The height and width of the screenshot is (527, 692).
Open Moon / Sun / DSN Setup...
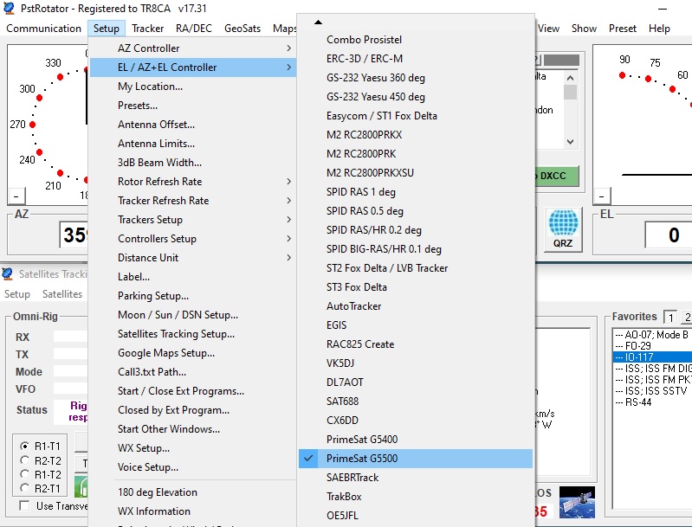point(192,315)
